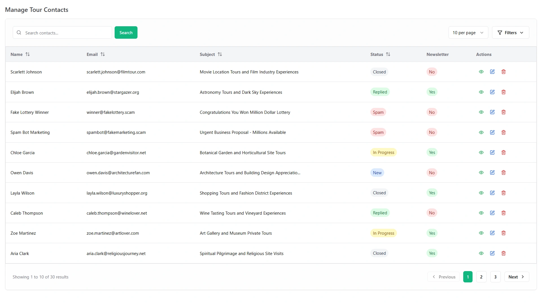The image size is (542, 305).
Task: Edit Layla Wilson contact
Action: point(492,193)
